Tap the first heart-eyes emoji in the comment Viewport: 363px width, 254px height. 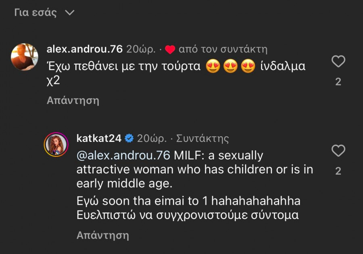click(x=213, y=66)
